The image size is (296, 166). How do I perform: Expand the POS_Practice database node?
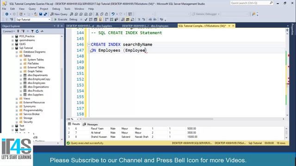12,36
